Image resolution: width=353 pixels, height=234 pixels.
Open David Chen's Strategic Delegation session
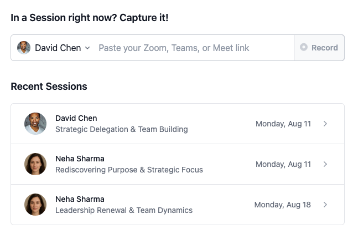178,124
